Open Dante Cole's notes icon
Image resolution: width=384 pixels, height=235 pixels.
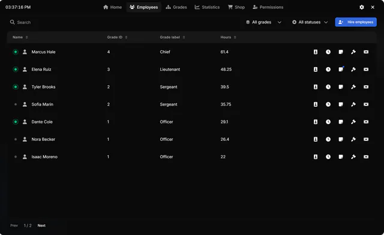[x=341, y=122]
